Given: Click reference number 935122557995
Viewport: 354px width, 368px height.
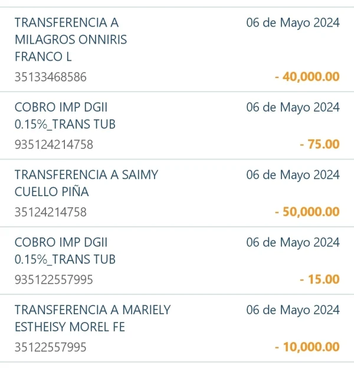Looking at the screenshot, I should click(x=54, y=279).
